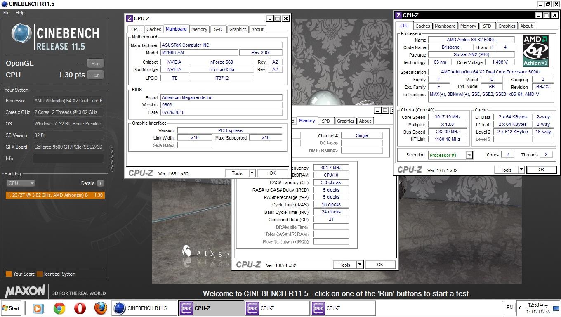The height and width of the screenshot is (317, 561).
Task: Click the Start button
Action: click(11, 308)
